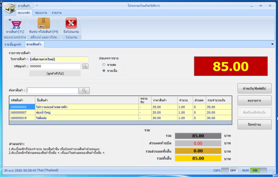
Task: Switch to the ระบบงาน ribbon tab
Action: pyautogui.click(x=41, y=13)
